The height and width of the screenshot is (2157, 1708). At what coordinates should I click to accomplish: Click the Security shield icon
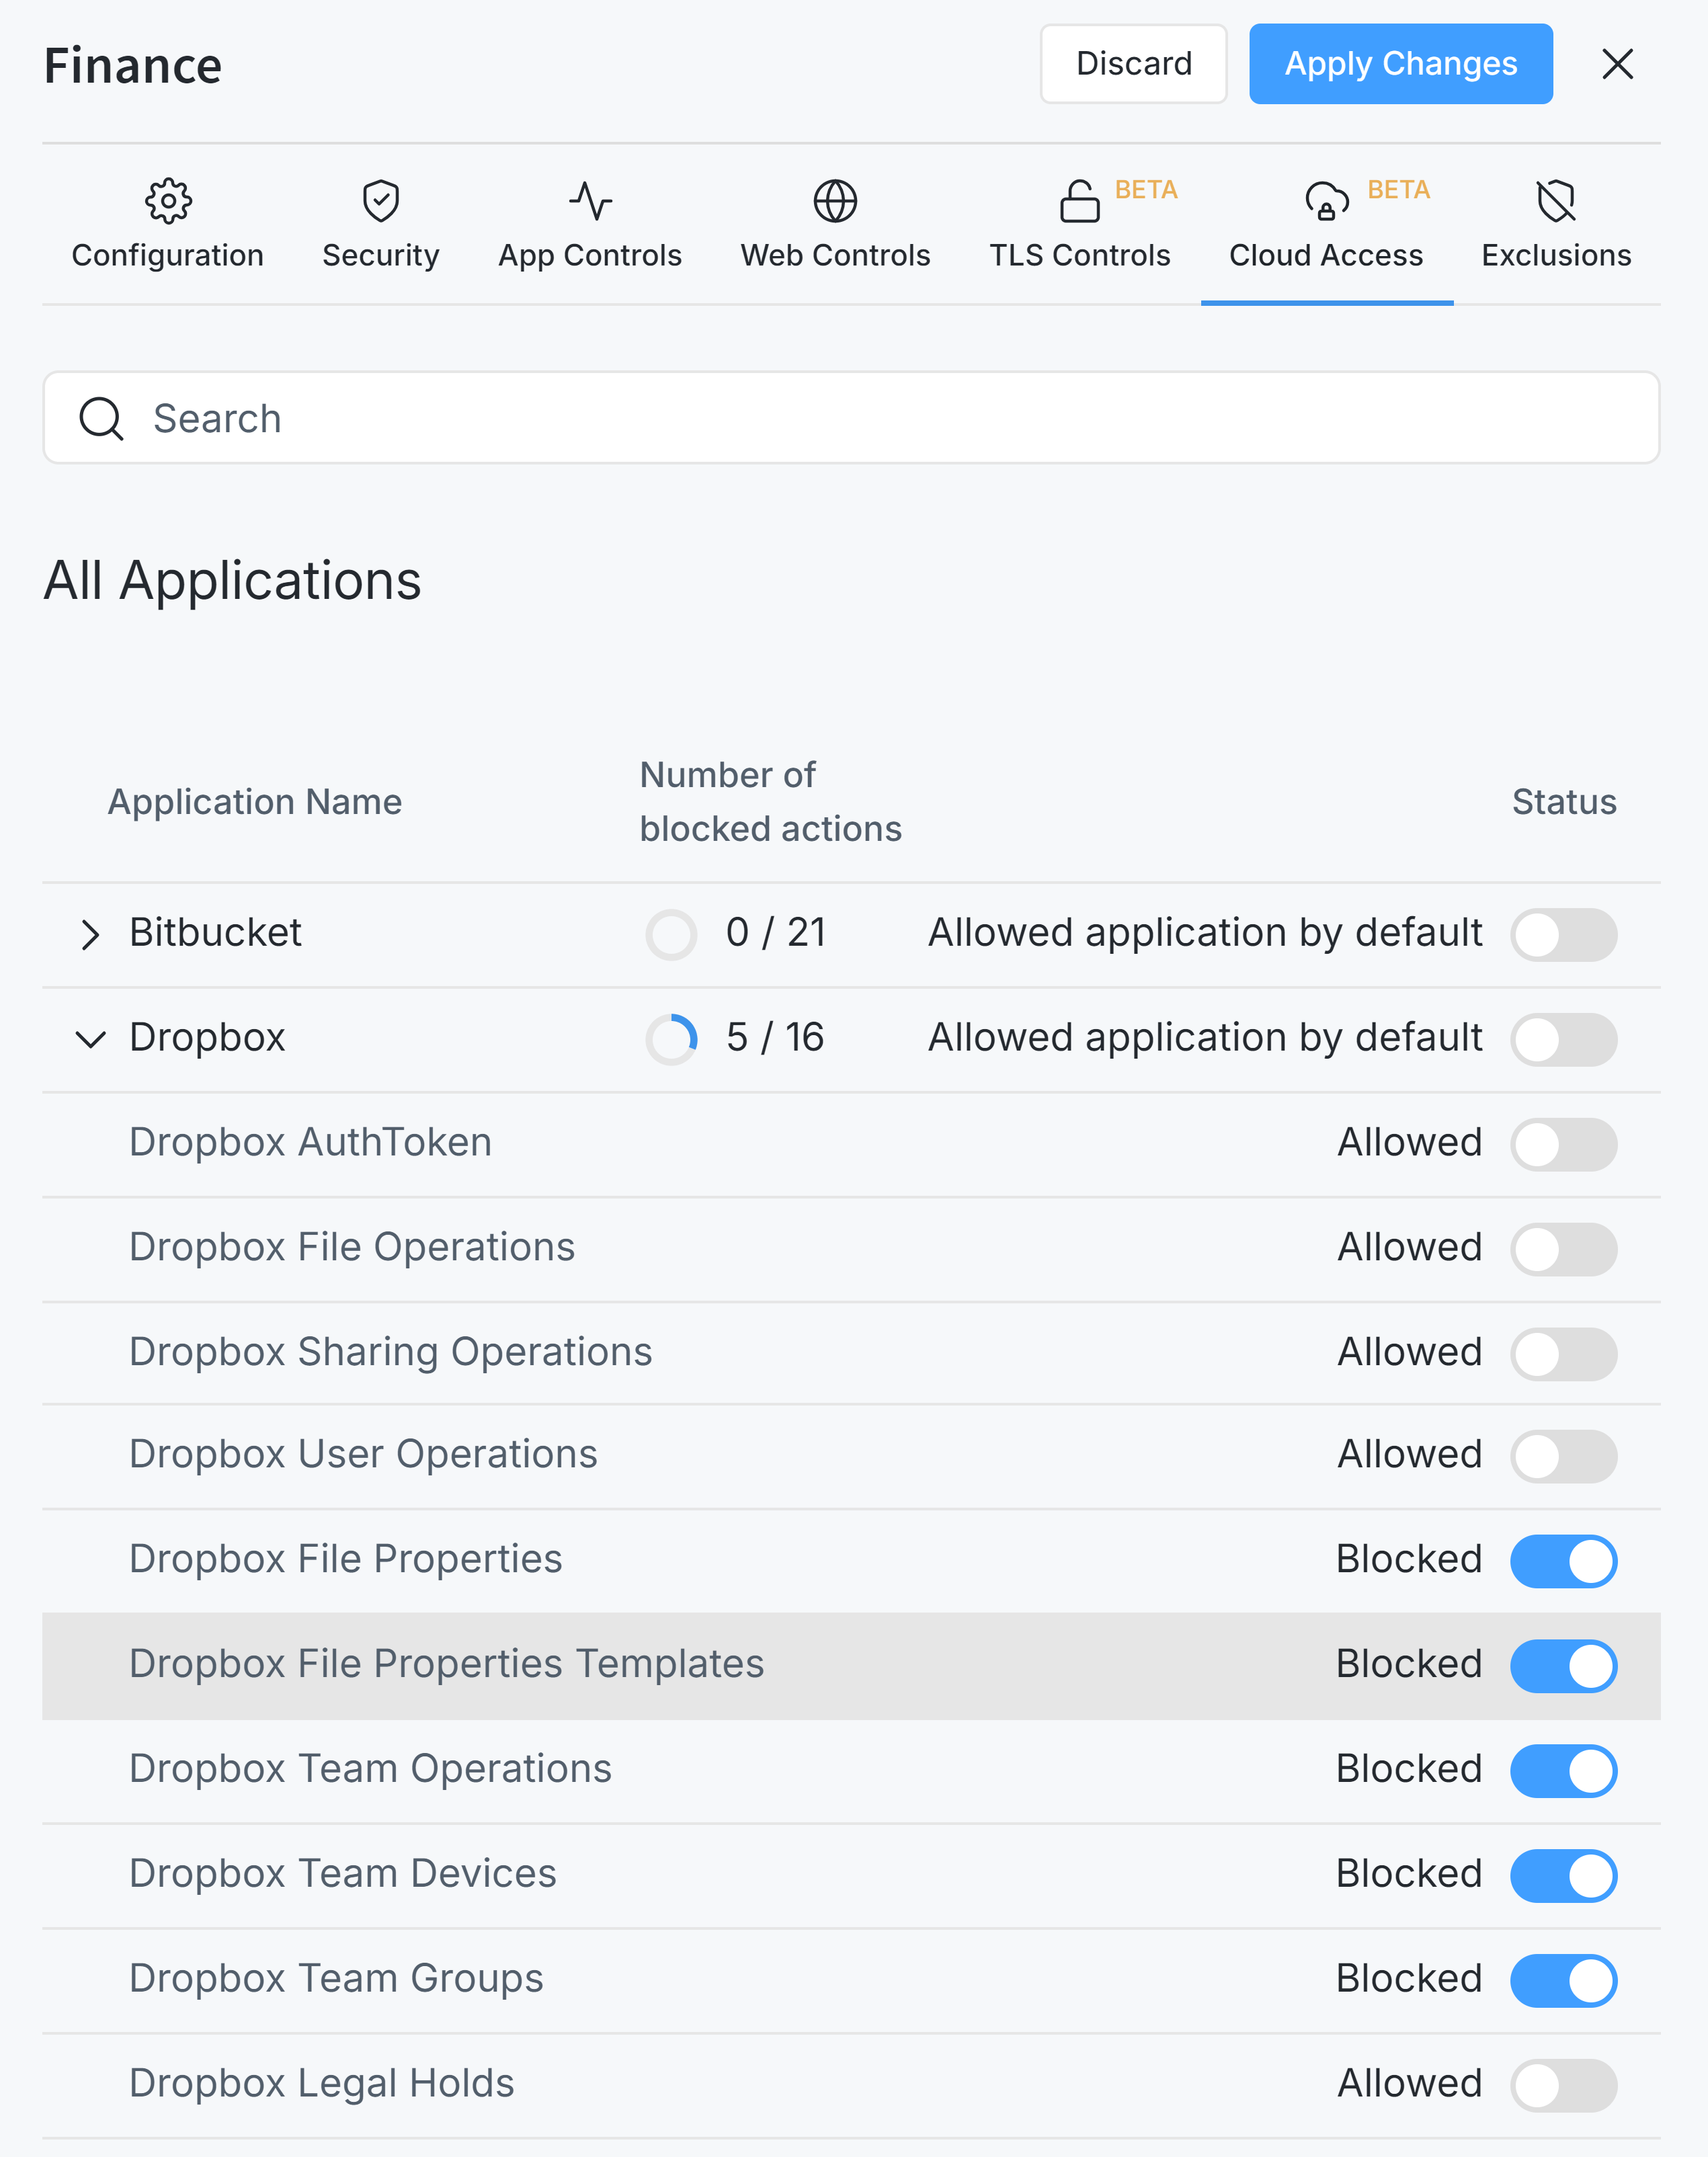coord(381,201)
